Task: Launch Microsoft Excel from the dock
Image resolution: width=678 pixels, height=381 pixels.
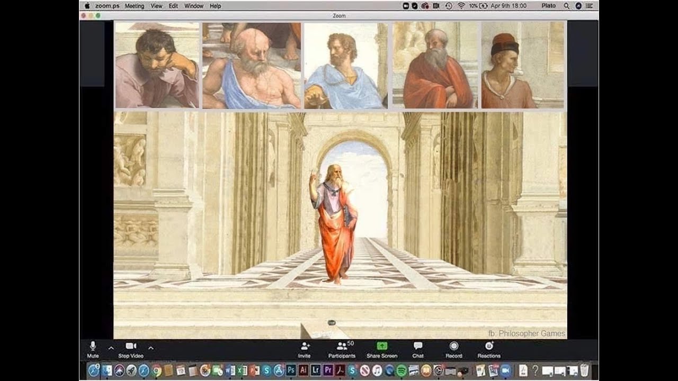Action: coord(243,370)
